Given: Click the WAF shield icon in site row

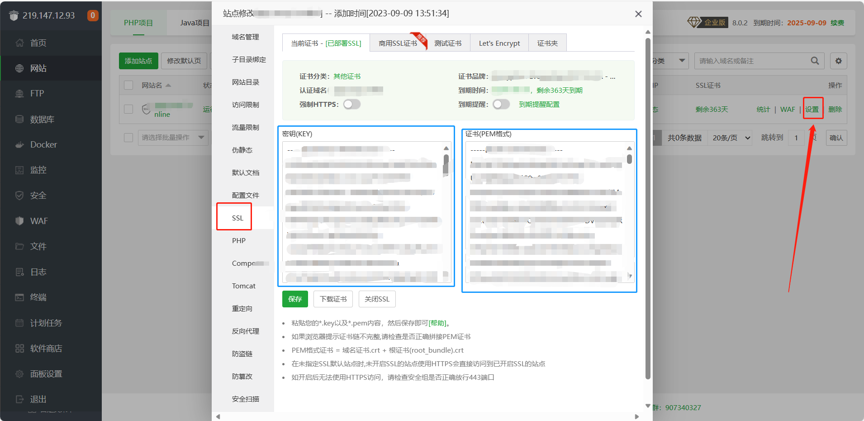Looking at the screenshot, I should tap(146, 109).
